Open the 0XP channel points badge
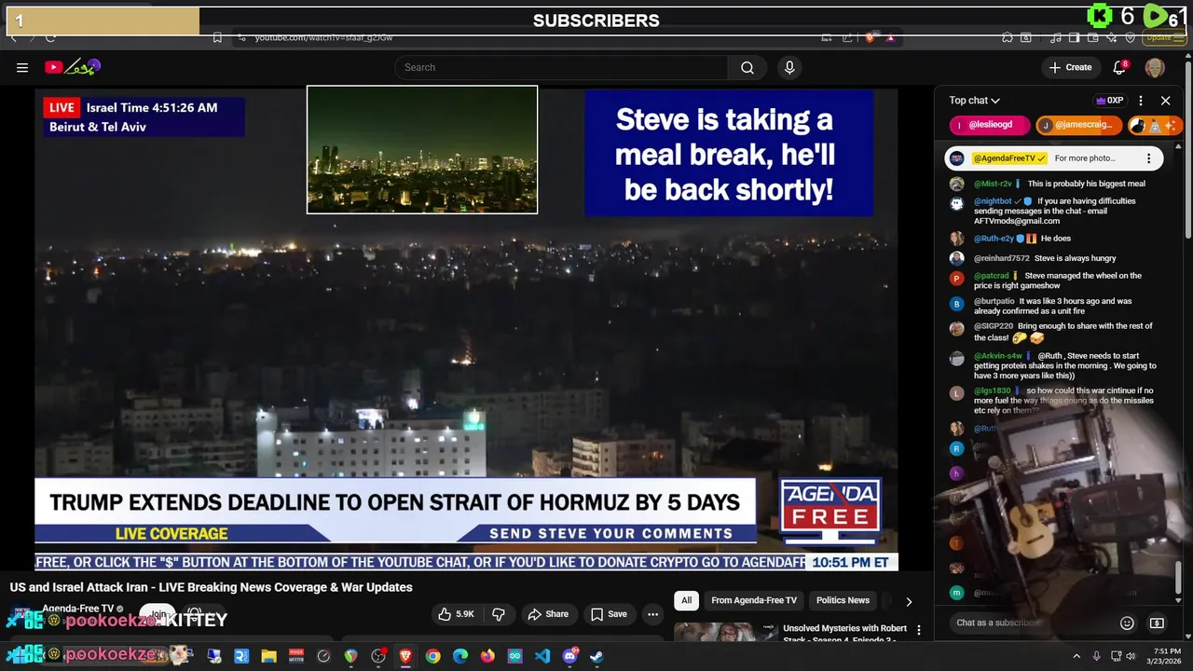The width and height of the screenshot is (1193, 671). coord(1109,101)
